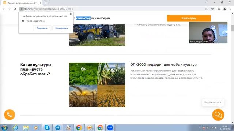Go forward in browser history
234x131 pixels.
tap(9, 9)
